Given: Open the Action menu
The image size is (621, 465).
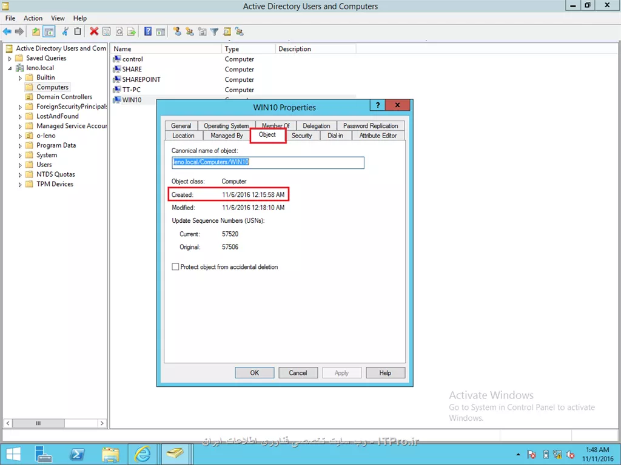Looking at the screenshot, I should (33, 18).
